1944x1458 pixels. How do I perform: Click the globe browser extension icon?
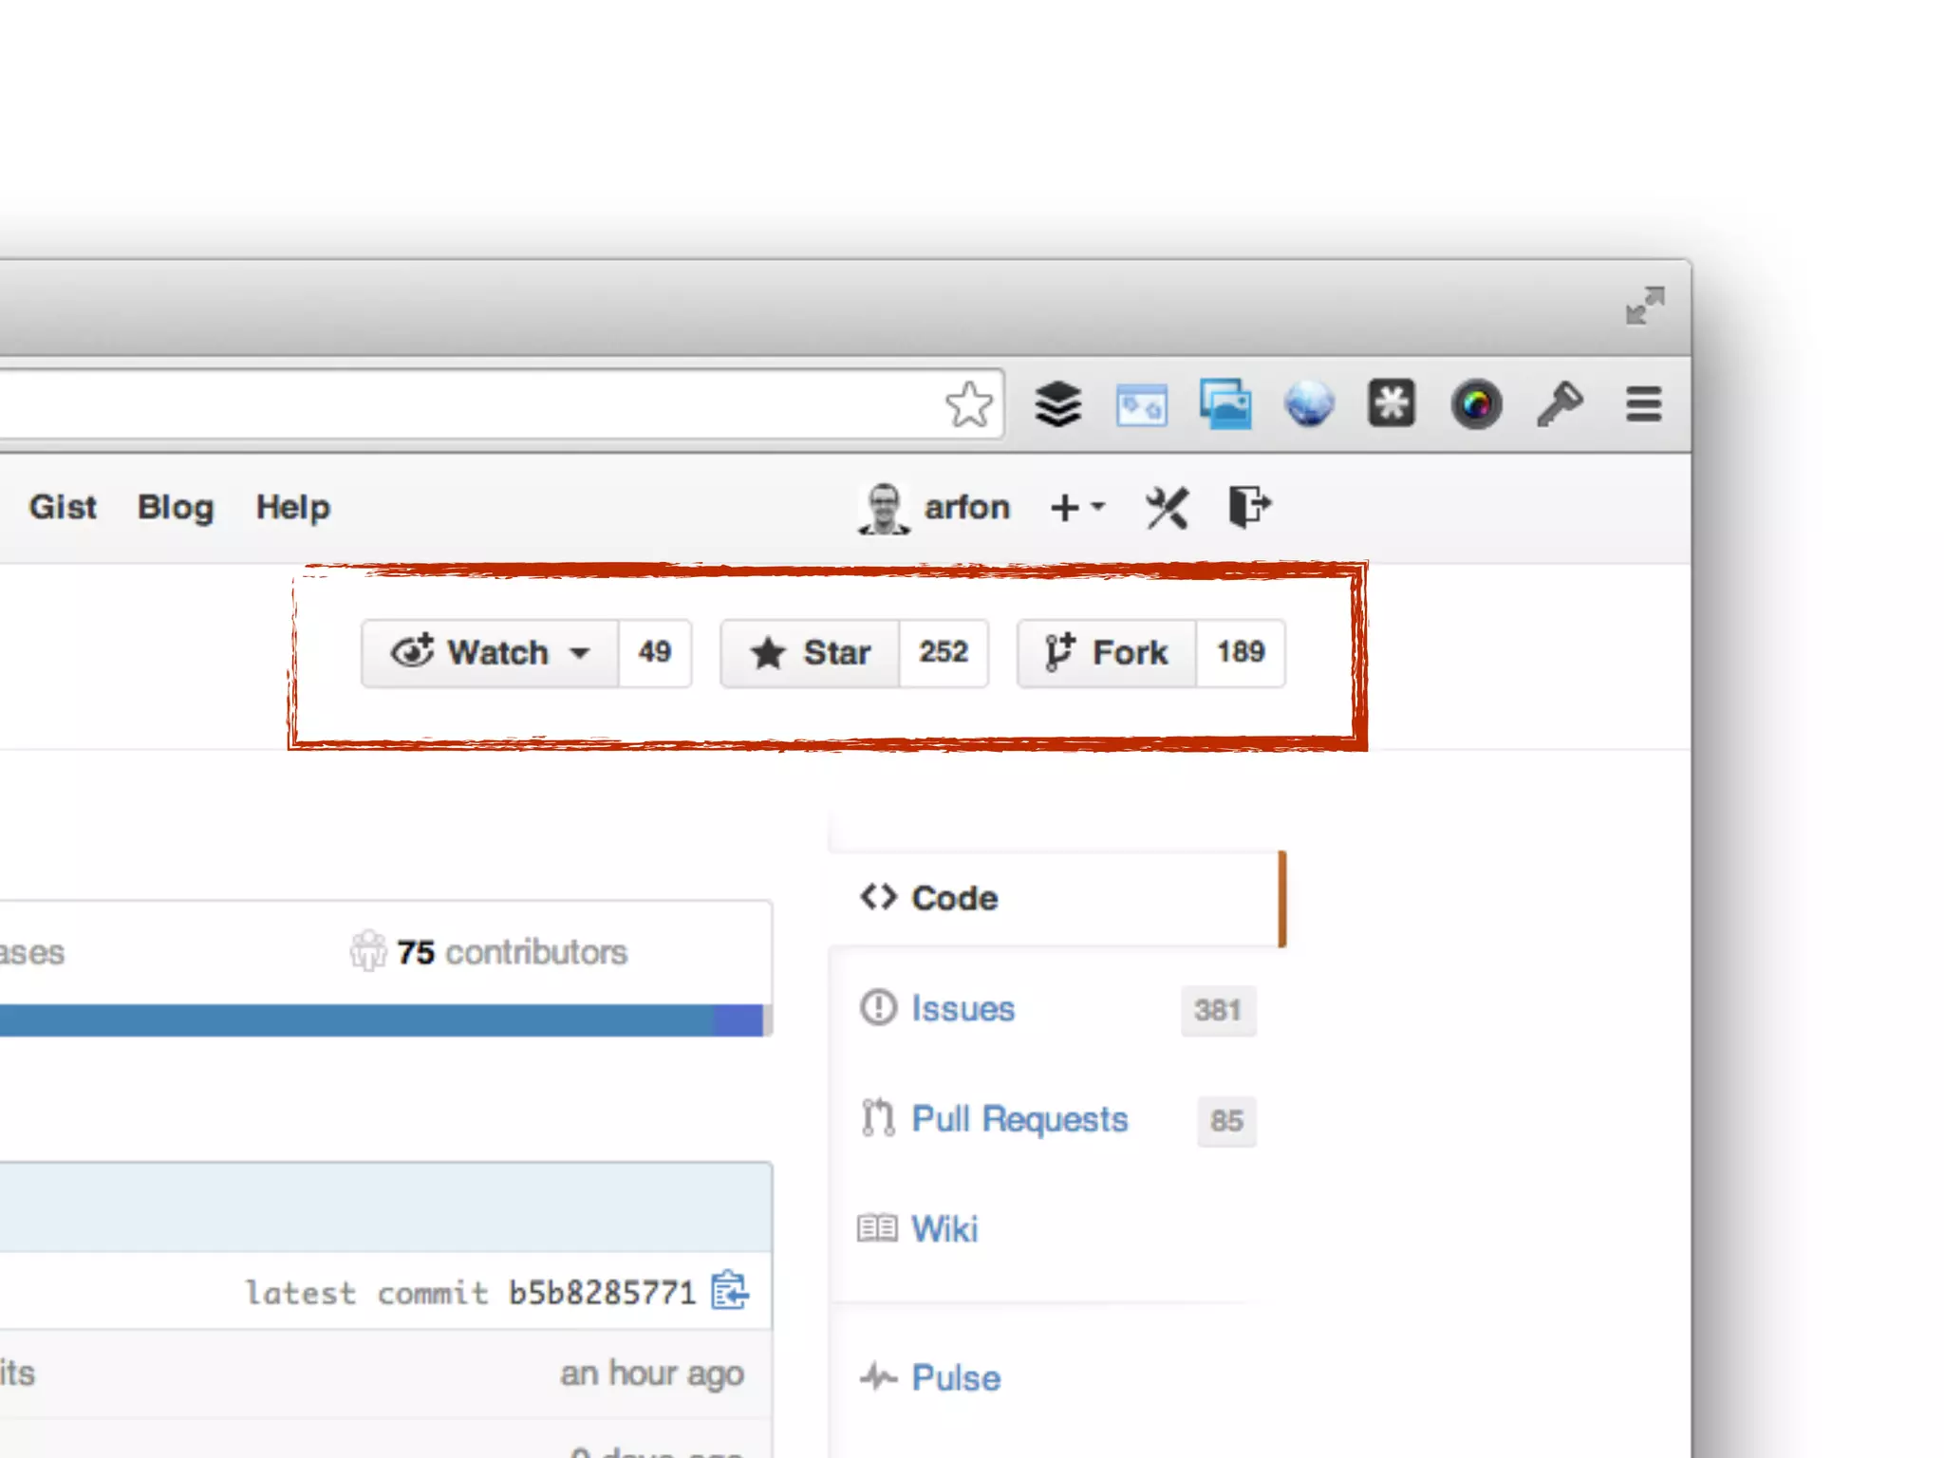(x=1309, y=405)
